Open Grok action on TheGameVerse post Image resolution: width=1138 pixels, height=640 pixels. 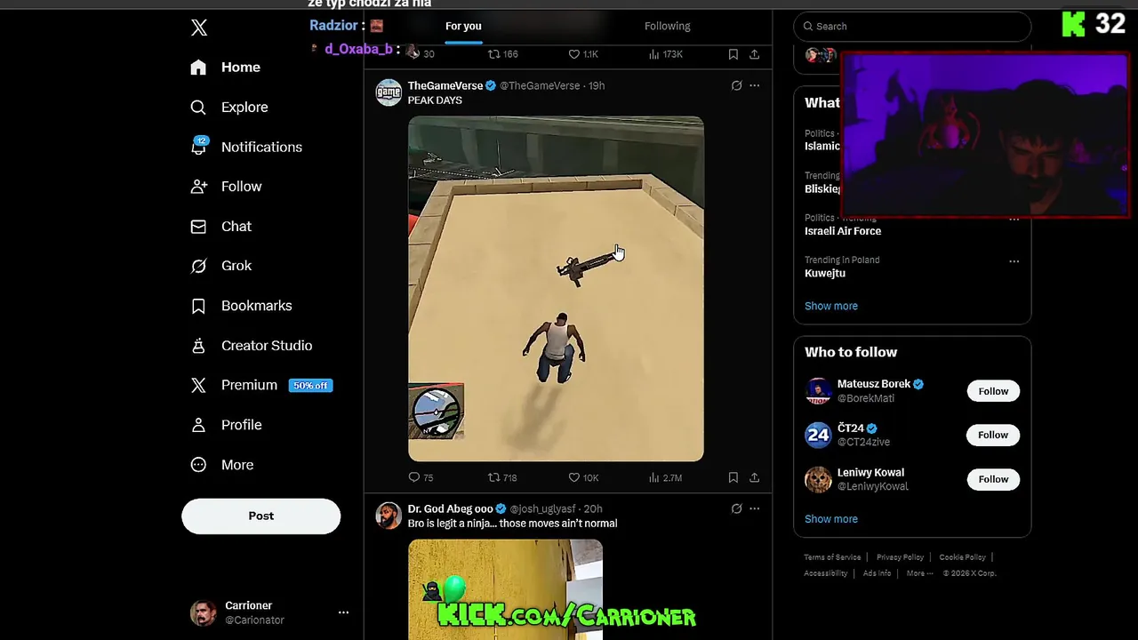tap(736, 85)
